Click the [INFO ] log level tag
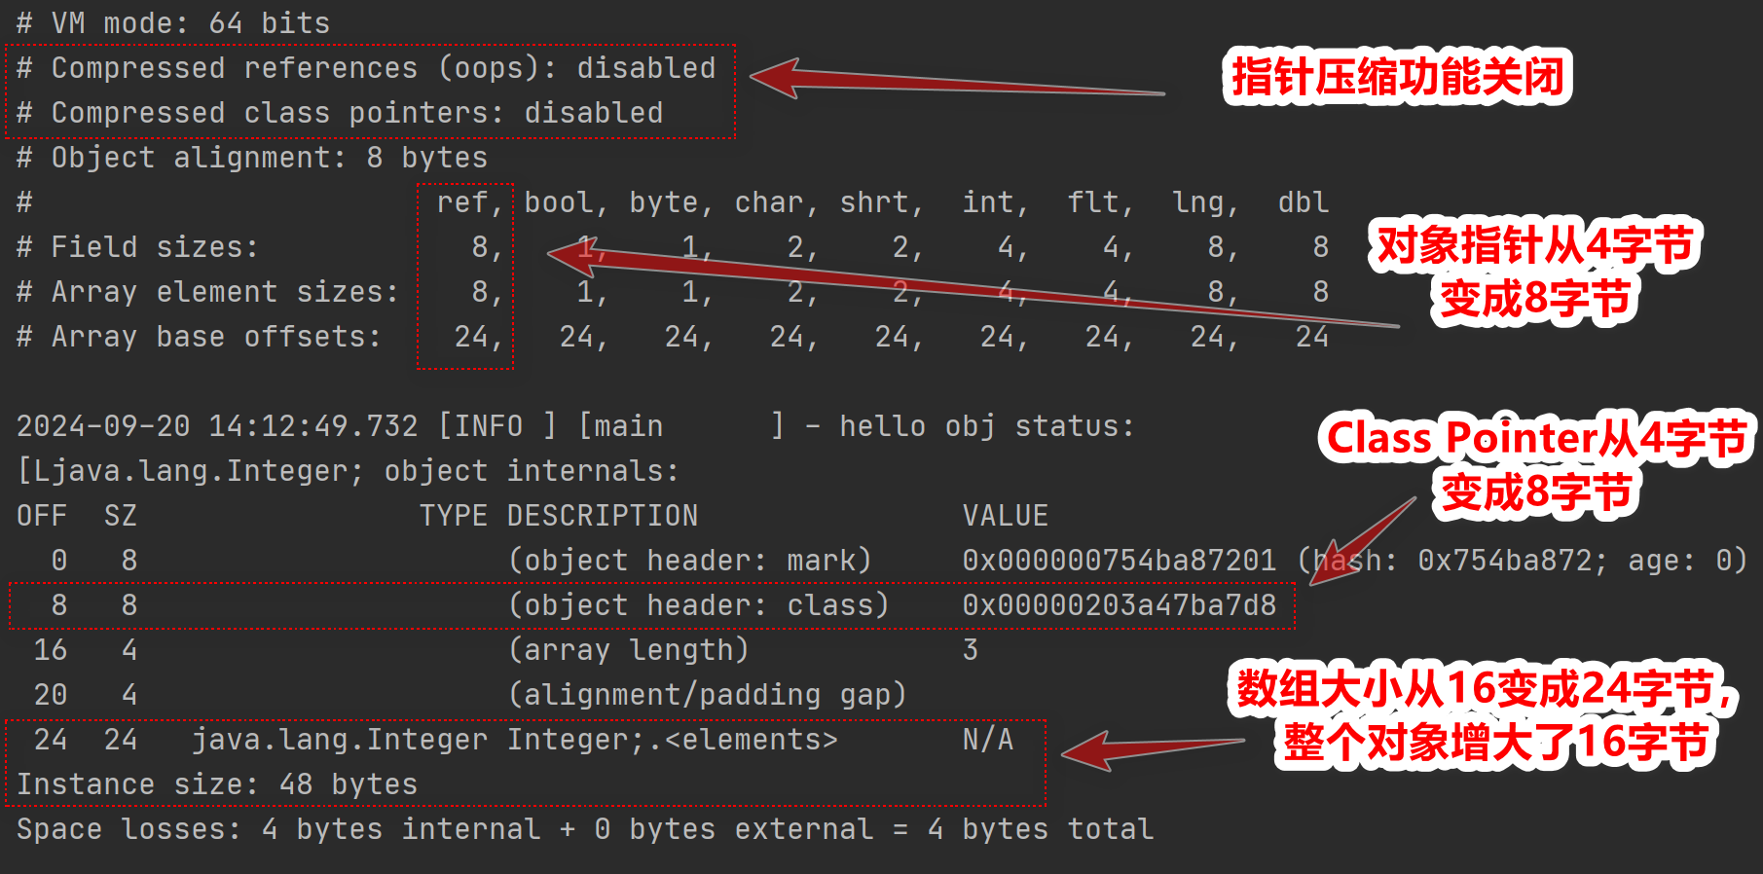 tap(496, 426)
